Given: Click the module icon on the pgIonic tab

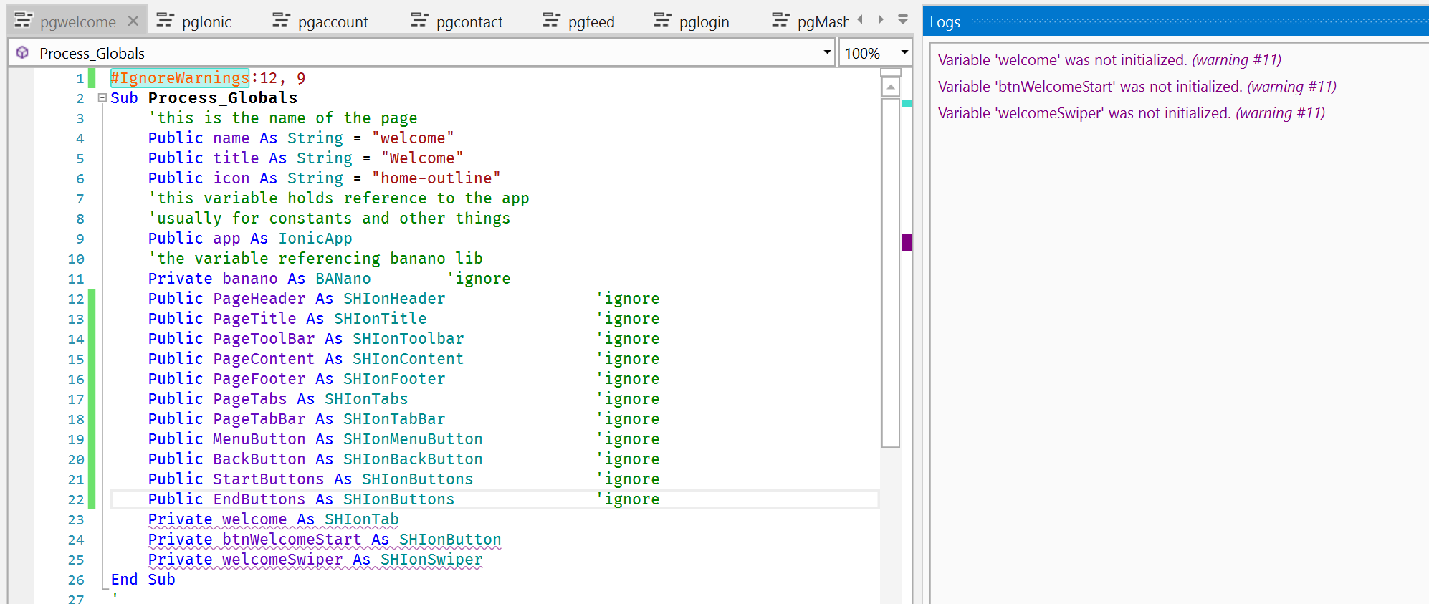Looking at the screenshot, I should pos(165,21).
